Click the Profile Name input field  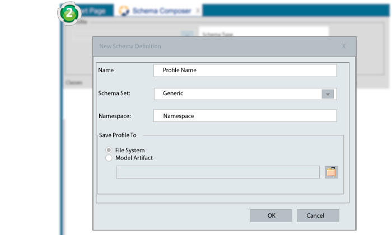pyautogui.click(x=245, y=70)
